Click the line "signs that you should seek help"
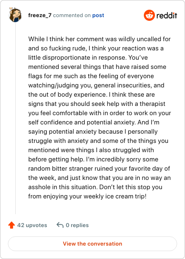The width and height of the screenshot is (185, 259). (97, 104)
